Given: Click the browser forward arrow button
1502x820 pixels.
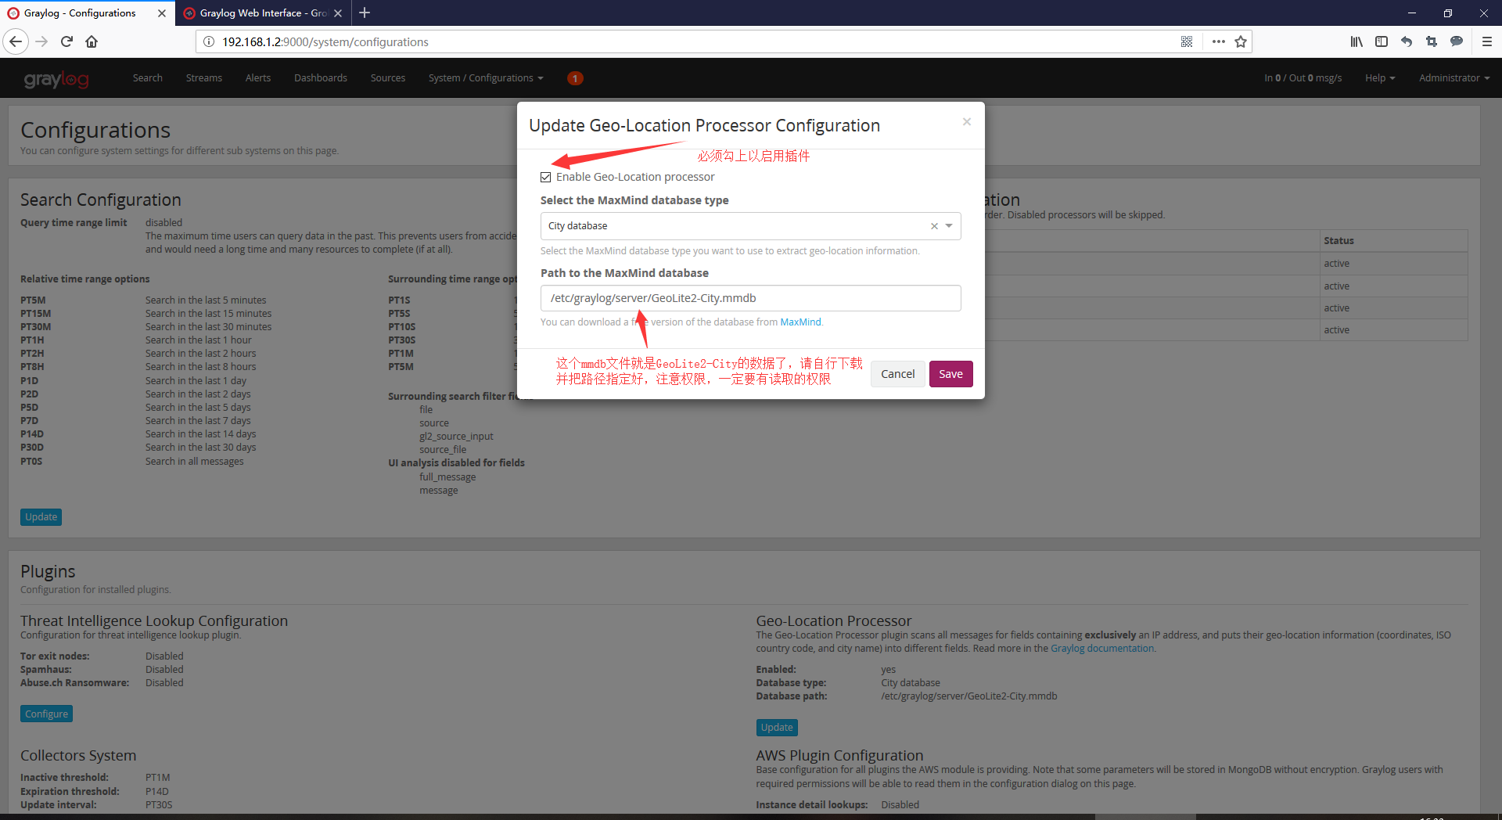Looking at the screenshot, I should [42, 41].
